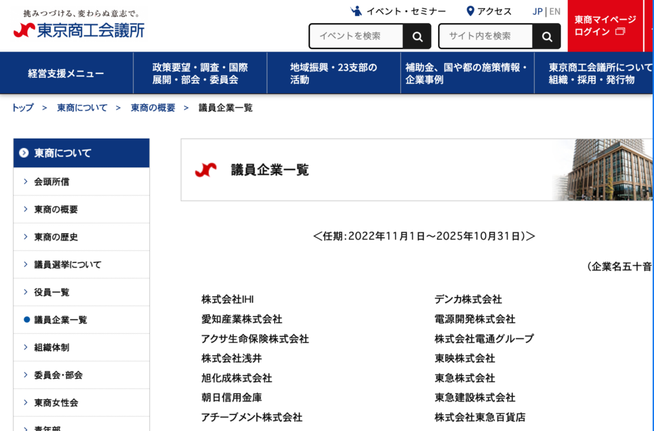The height and width of the screenshot is (431, 654).
Task: Click the site search magnifier button
Action: click(547, 36)
